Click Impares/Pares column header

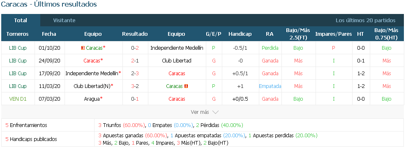point(333,34)
